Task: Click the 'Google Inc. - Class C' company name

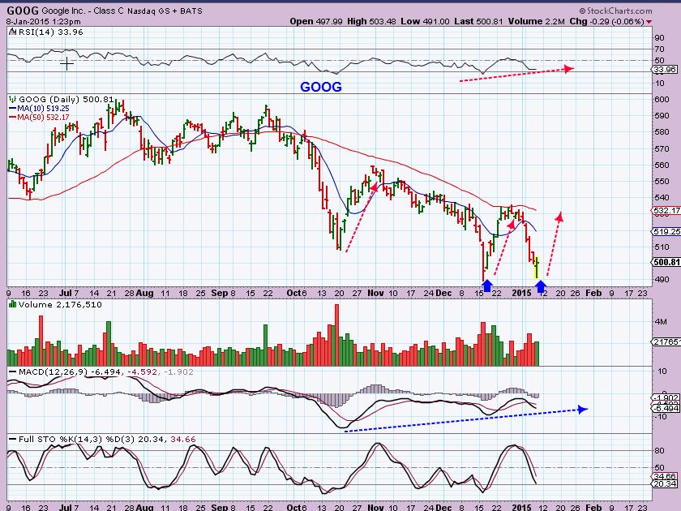Action: 83,11
